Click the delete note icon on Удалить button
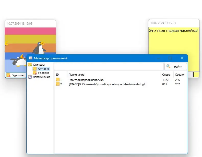Image resolution: width=202 pixels, height=157 pixels. [8, 75]
